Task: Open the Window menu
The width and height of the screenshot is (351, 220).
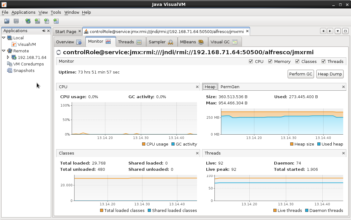Action: [72, 12]
